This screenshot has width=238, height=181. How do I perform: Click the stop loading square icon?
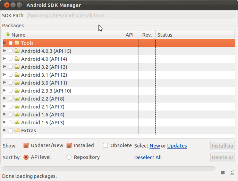coord(223,172)
